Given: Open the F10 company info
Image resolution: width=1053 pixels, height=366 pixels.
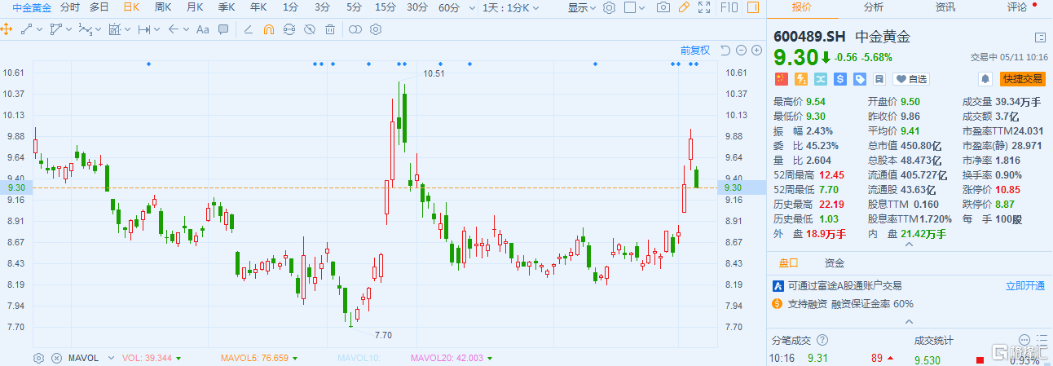Looking at the screenshot, I should (729, 7).
